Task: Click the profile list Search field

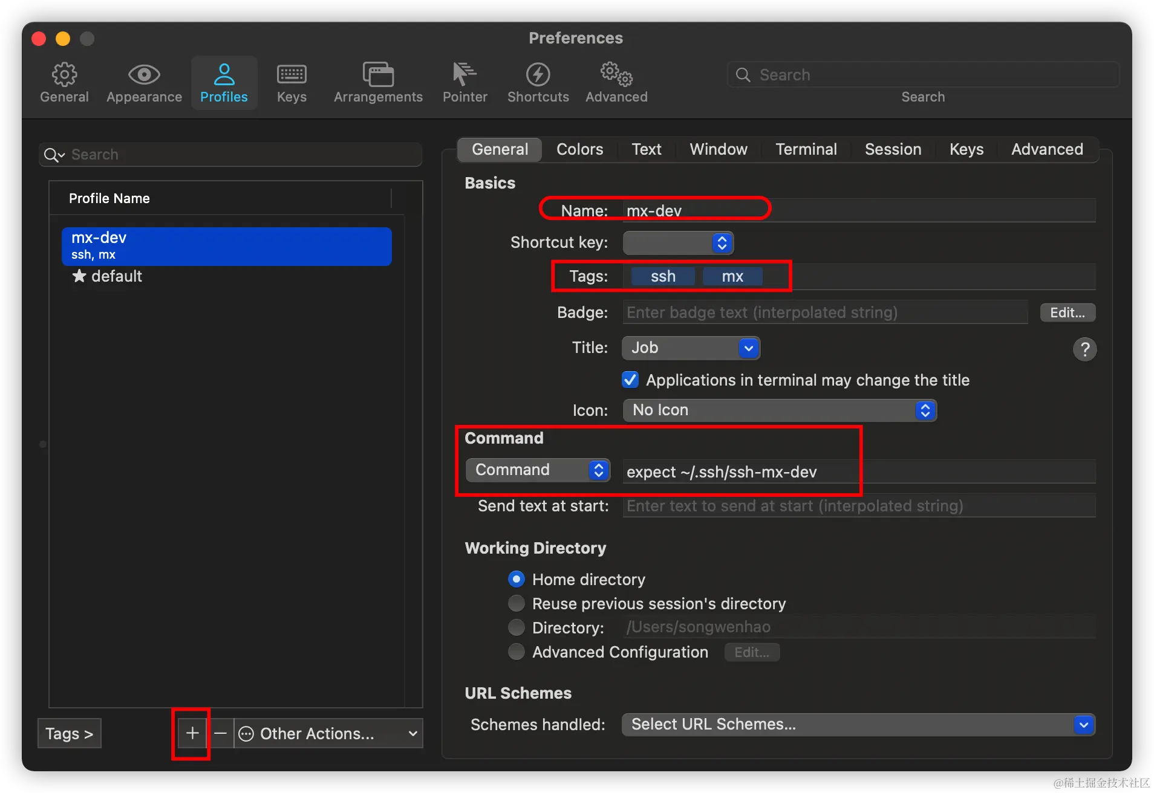Action: (230, 155)
